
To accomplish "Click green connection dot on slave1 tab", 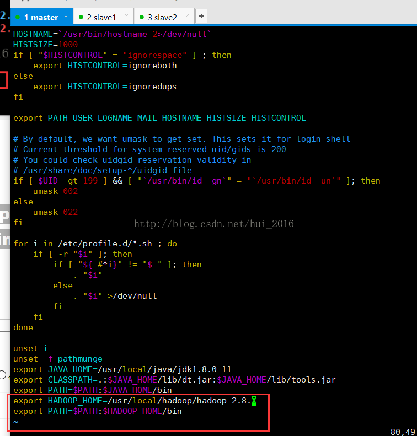I will pyautogui.click(x=81, y=18).
